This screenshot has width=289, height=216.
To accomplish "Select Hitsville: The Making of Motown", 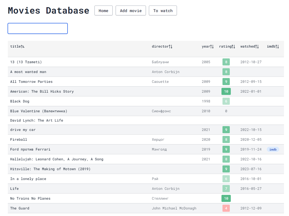I will [x=50, y=169].
